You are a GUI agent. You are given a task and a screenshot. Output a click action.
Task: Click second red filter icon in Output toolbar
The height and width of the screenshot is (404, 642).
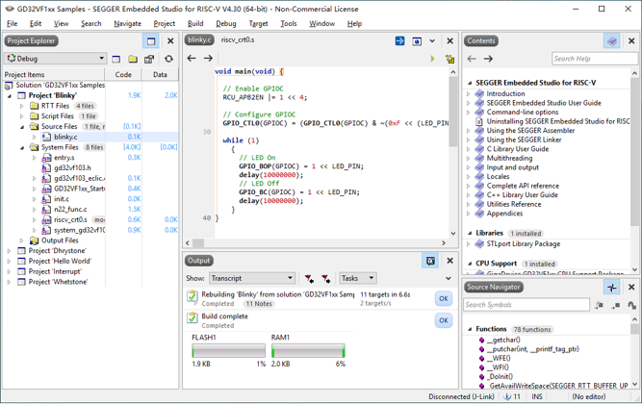click(326, 279)
